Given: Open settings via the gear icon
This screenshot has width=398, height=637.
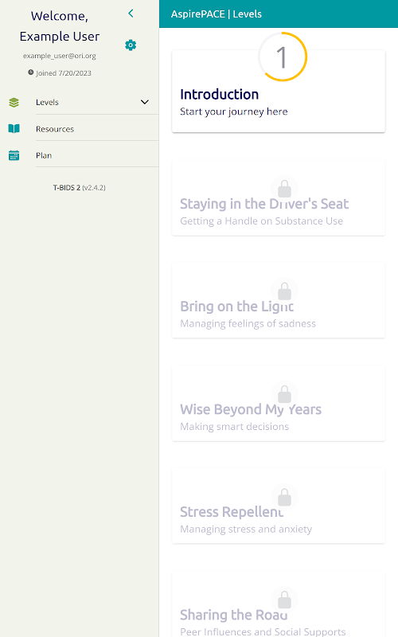Looking at the screenshot, I should 131,45.
